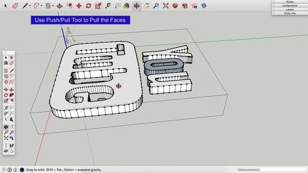308x173 pixels.
Task: Activate Tape Measure tool in top toolbar
Action: click(x=108, y=6)
